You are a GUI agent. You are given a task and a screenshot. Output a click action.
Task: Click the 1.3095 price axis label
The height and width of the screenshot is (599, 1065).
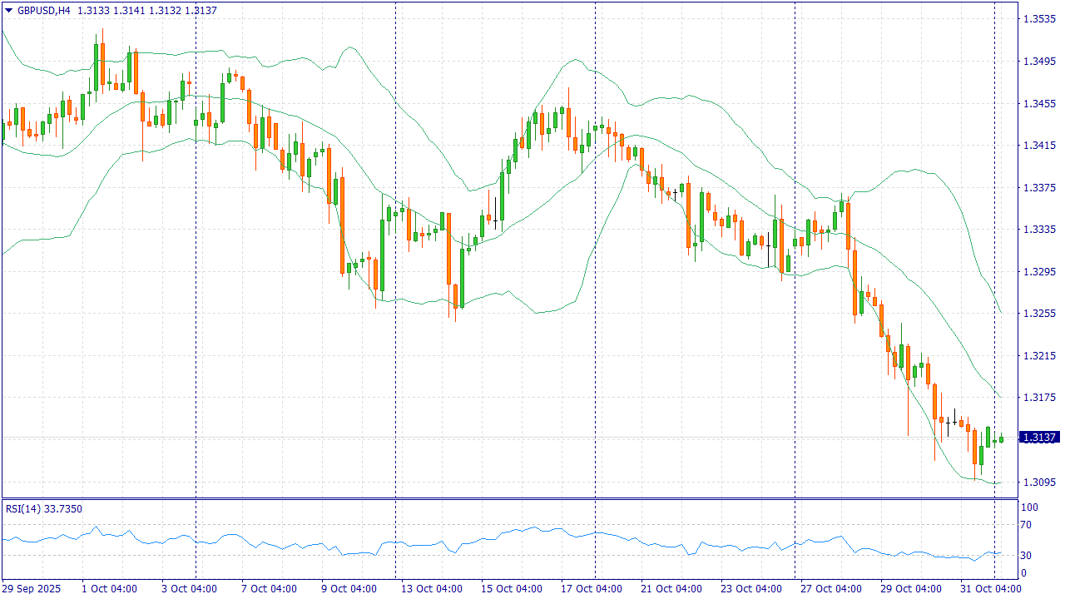[x=1040, y=482]
